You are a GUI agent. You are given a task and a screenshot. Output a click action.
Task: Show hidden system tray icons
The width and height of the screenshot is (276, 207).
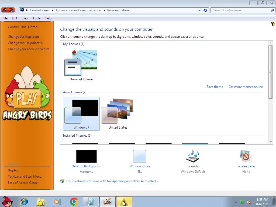236,202
